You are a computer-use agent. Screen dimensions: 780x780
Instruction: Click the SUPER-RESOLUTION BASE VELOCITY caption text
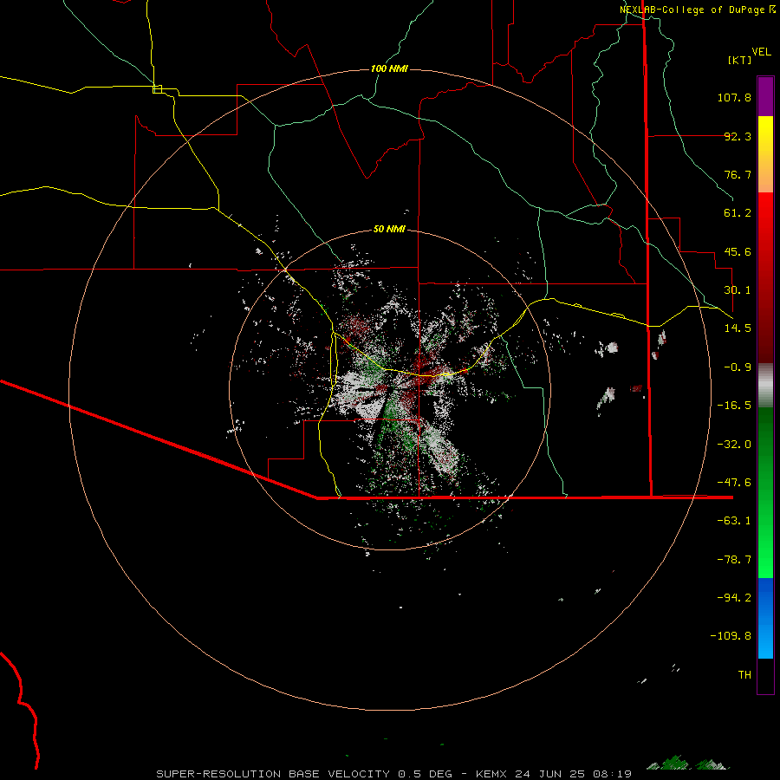tap(273, 774)
